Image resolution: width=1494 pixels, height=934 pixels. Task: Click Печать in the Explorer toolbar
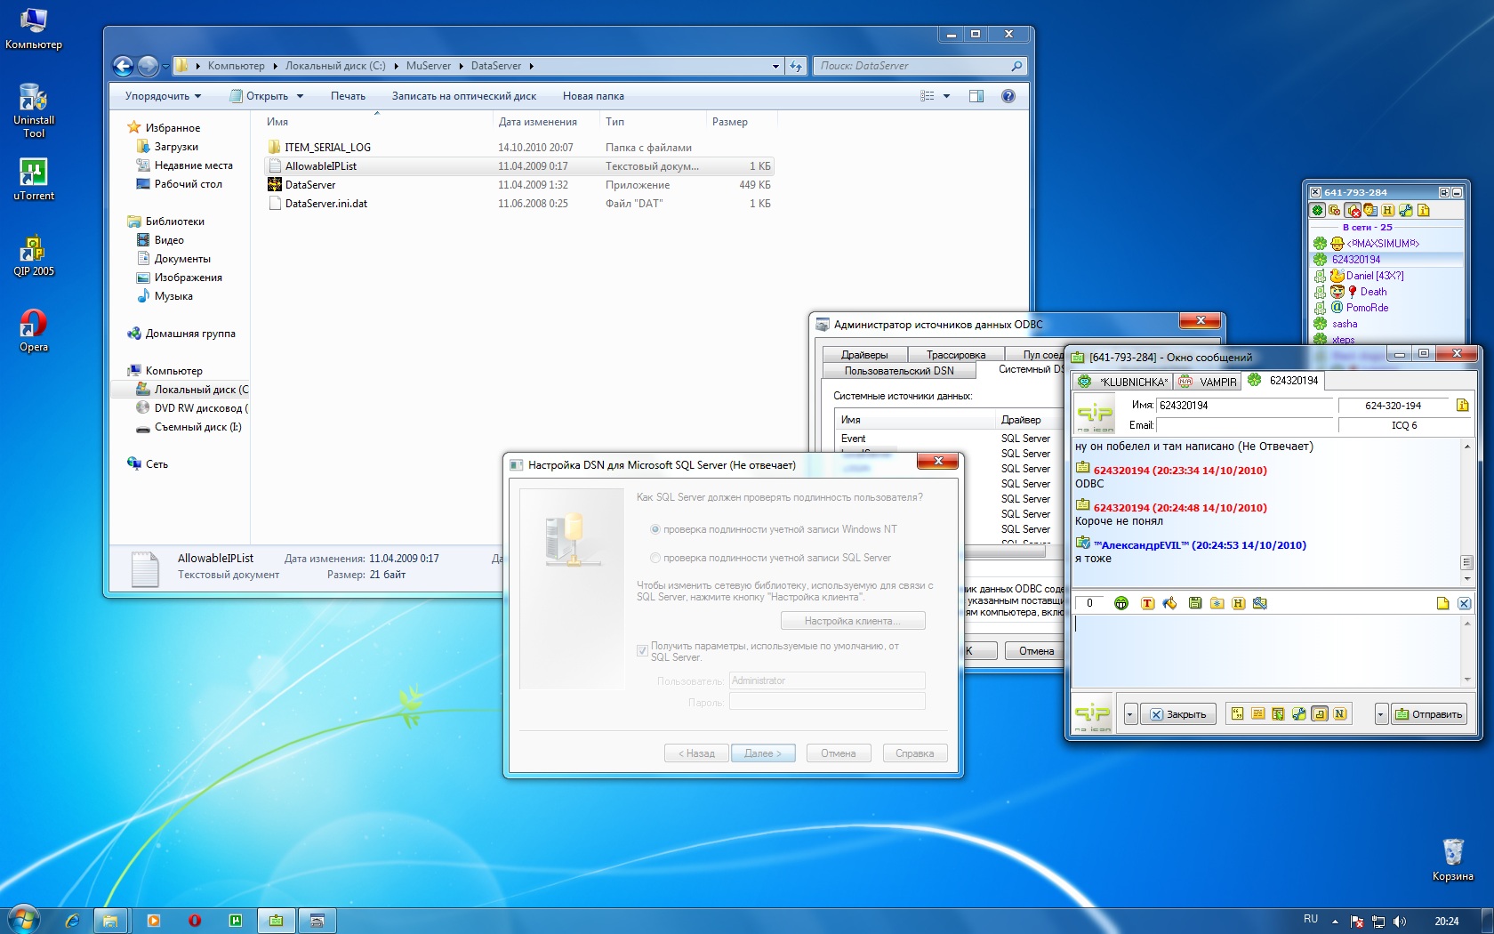pyautogui.click(x=348, y=96)
